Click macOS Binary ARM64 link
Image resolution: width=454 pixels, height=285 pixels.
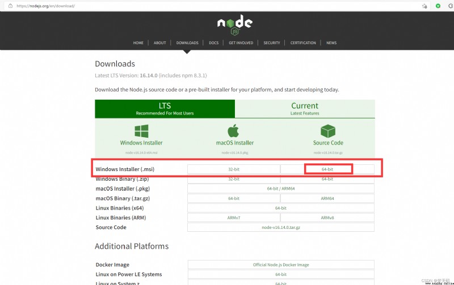tap(327, 198)
